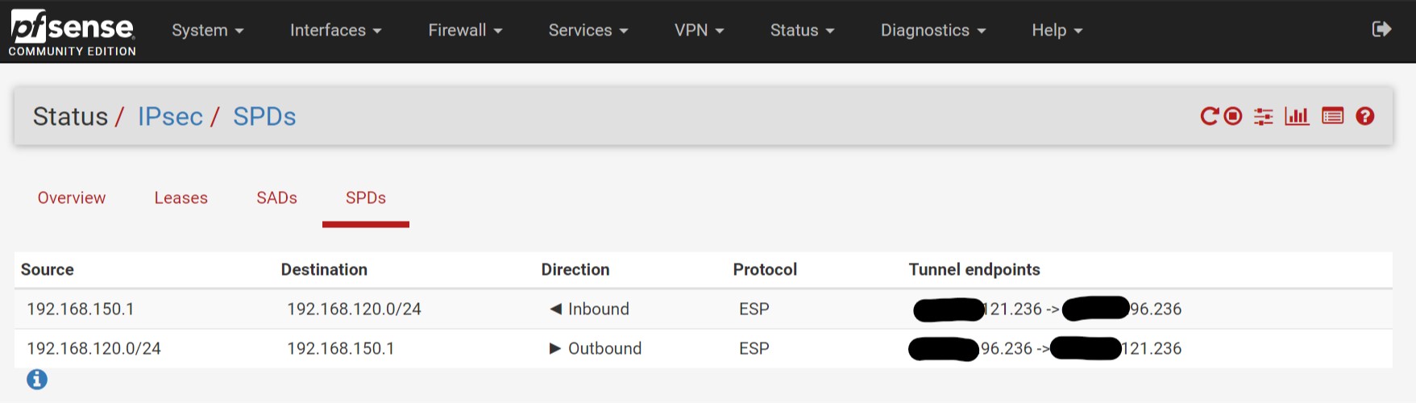
Task: Open related status bar chart icon
Action: click(1297, 116)
